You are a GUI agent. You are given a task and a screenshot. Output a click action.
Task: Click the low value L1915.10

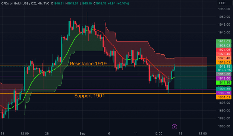pyautogui.click(x=86, y=3)
